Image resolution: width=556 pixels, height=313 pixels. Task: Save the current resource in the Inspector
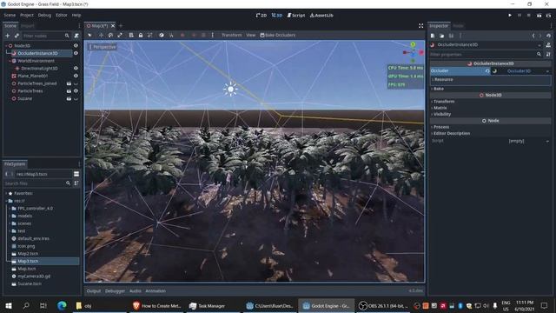click(x=451, y=36)
